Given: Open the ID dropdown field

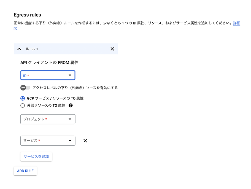Looking at the screenshot, I should (x=44, y=76).
